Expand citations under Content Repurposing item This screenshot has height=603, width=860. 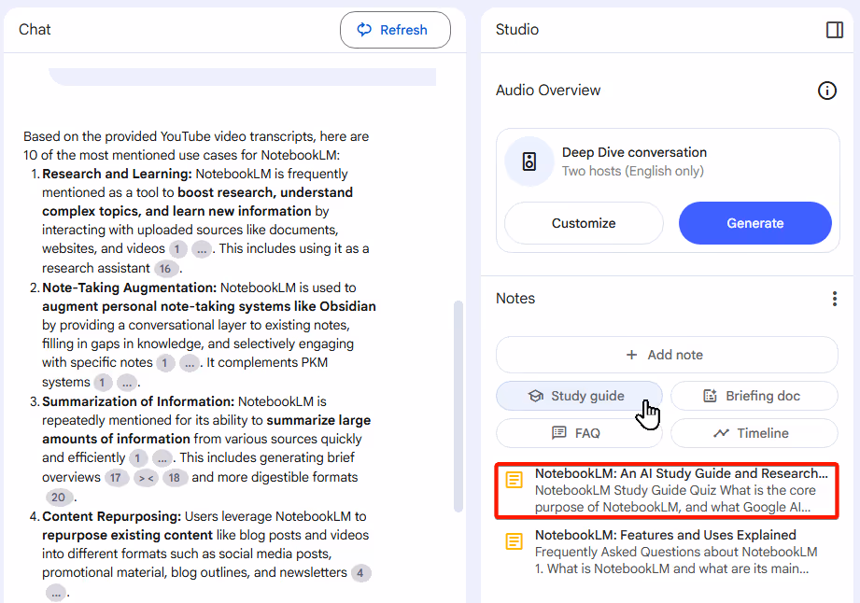pos(56,593)
